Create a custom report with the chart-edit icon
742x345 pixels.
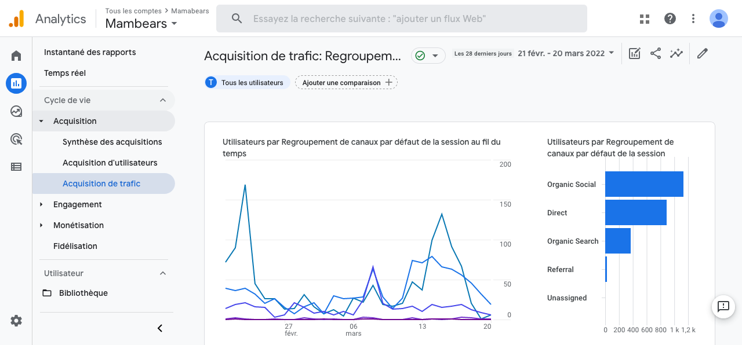[x=634, y=53]
